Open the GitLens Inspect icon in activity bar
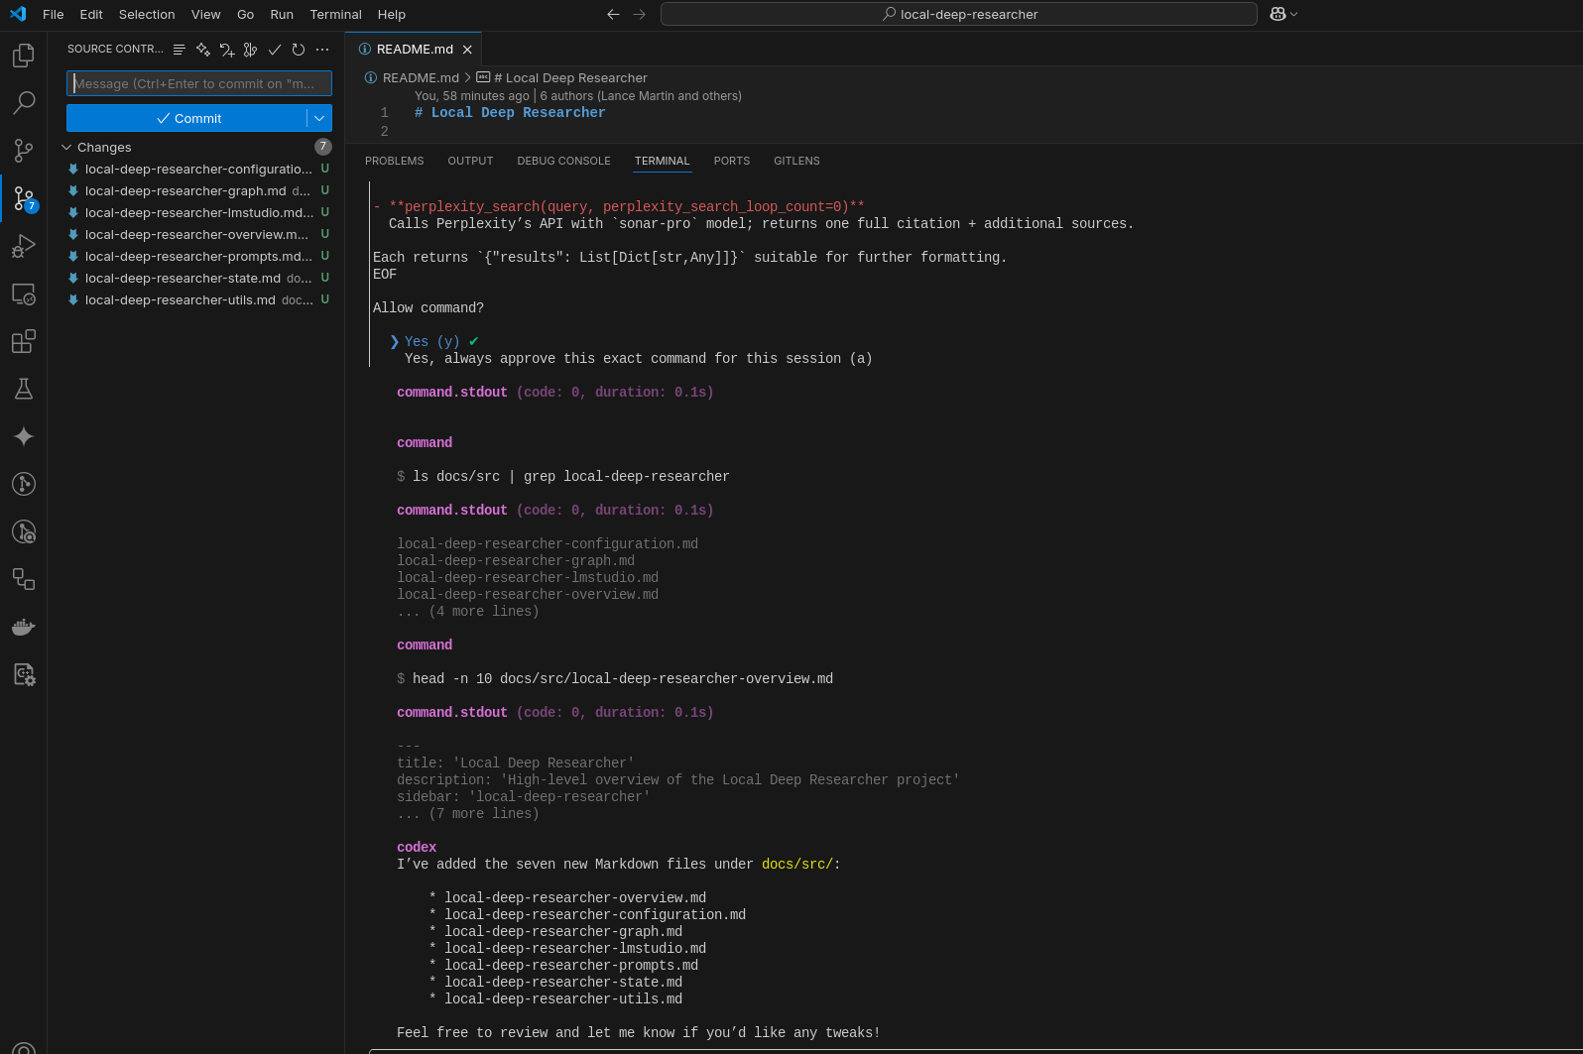Image resolution: width=1583 pixels, height=1054 pixels. pyautogui.click(x=24, y=531)
